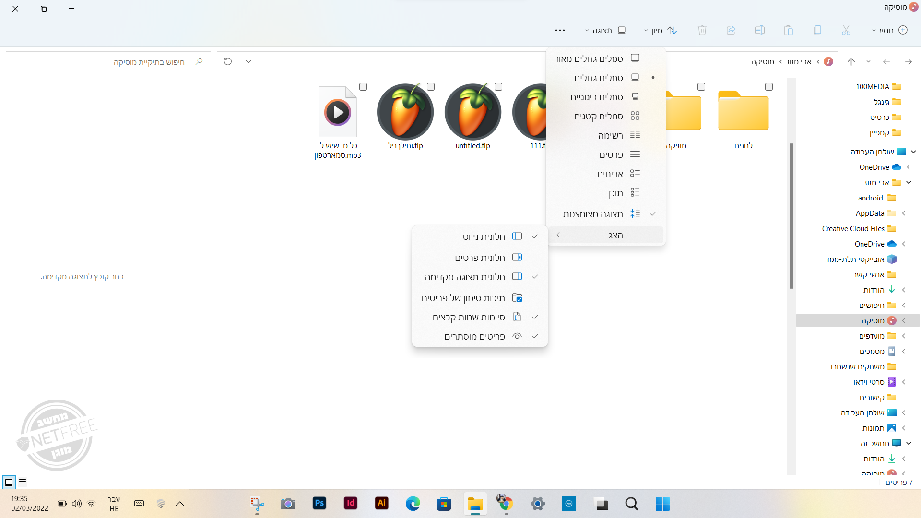The height and width of the screenshot is (518, 921).
Task: Open untitled.flp FL Studio file
Action: (473, 118)
